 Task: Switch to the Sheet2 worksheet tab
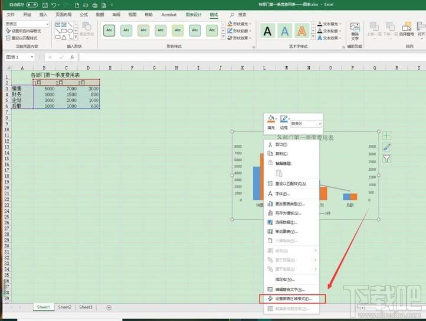tap(65, 307)
